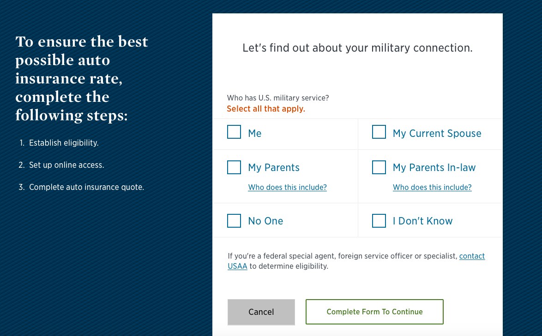This screenshot has width=542, height=336.
Task: Check the "My Current Spouse" checkbox
Action: [379, 132]
